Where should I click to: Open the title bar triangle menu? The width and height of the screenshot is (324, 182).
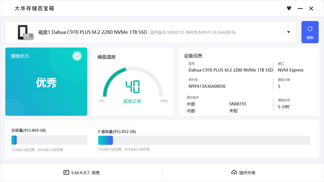point(289,8)
